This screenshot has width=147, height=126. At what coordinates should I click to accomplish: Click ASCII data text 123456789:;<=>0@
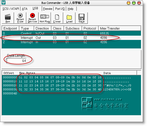point(117,89)
